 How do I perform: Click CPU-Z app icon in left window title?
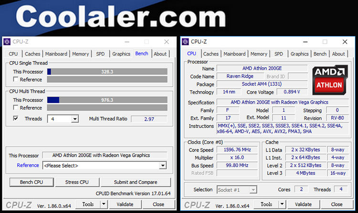pos(7,41)
